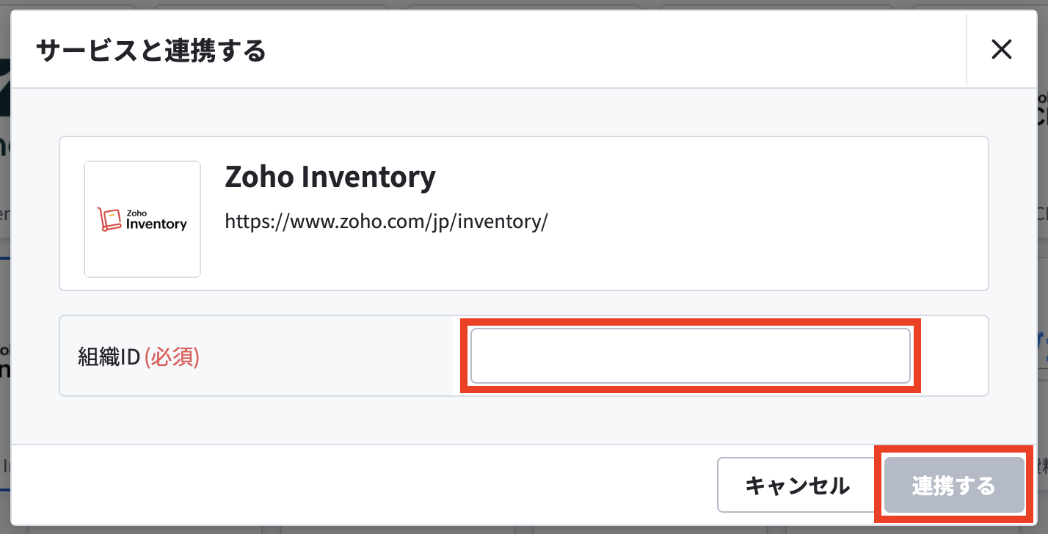This screenshot has height=534, width=1048.
Task: Click blank space between 組織ID label and input
Action: tap(330, 357)
